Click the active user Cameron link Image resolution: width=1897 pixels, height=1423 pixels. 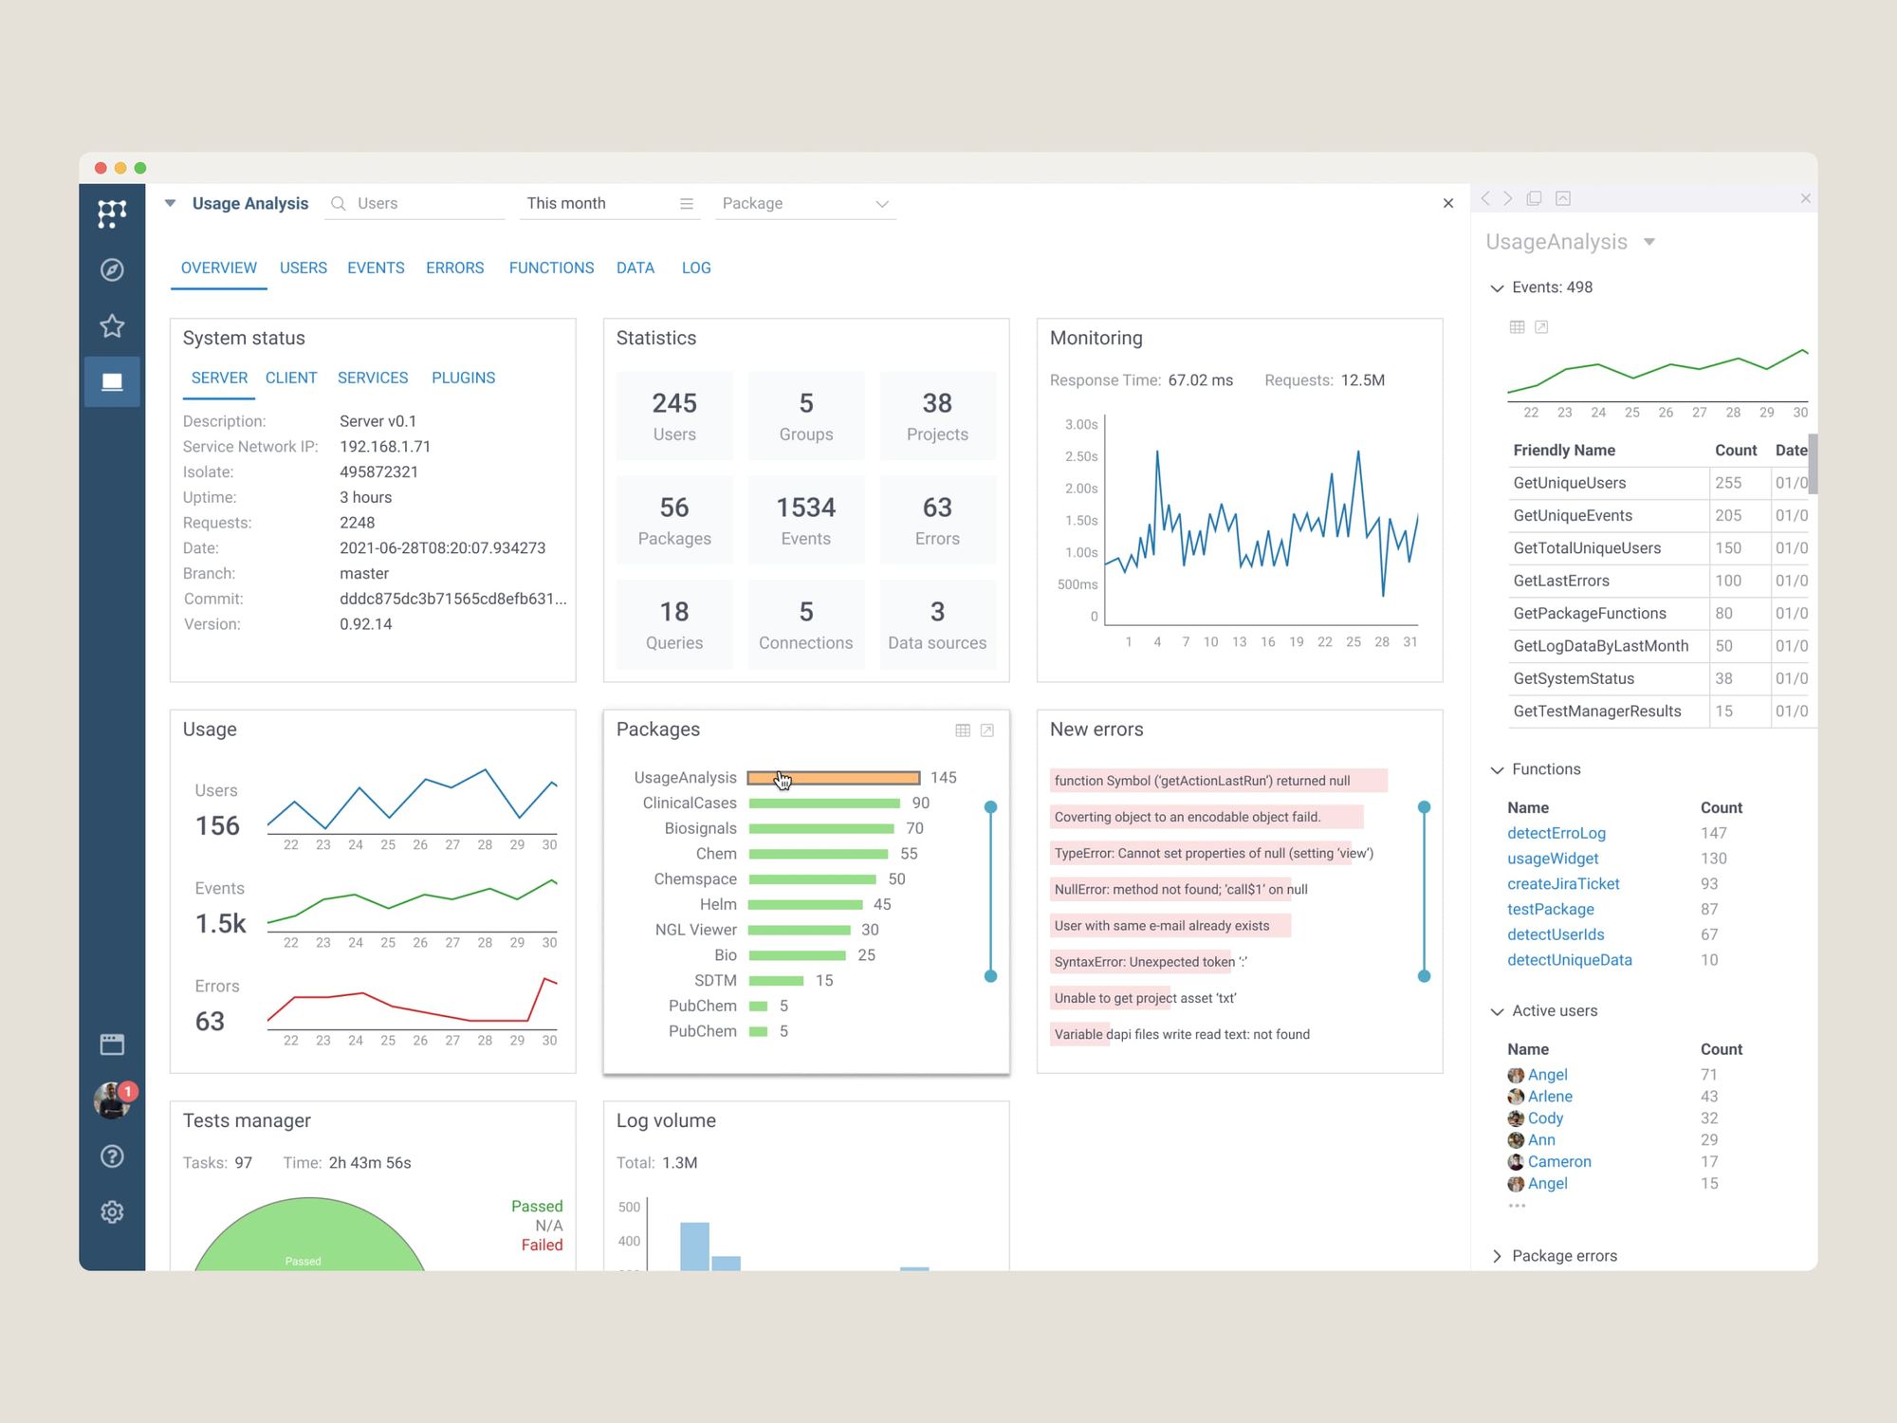click(1558, 1161)
